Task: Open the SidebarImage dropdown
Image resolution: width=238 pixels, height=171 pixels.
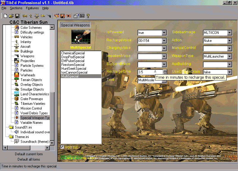Action: [x=229, y=33]
